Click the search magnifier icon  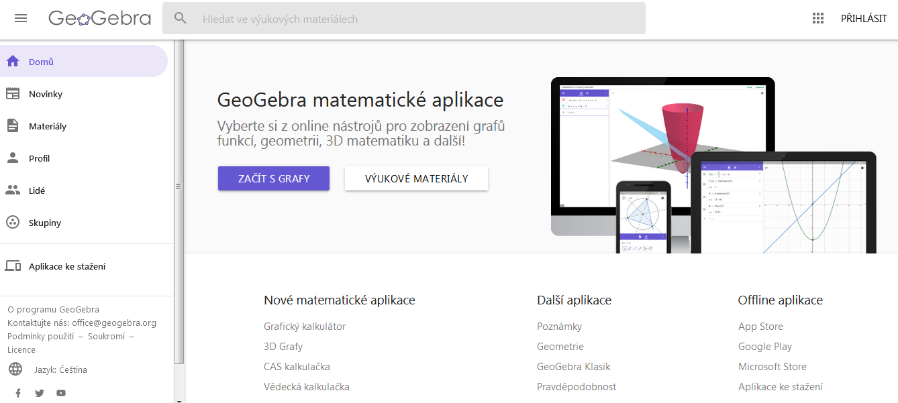[180, 18]
